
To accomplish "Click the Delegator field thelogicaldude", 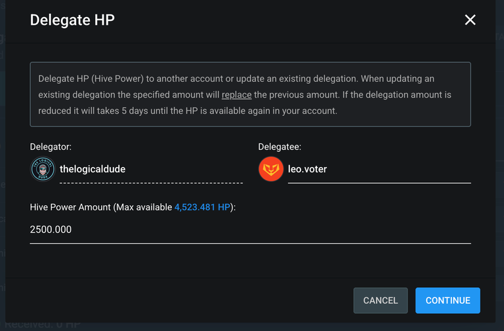I will [x=151, y=169].
